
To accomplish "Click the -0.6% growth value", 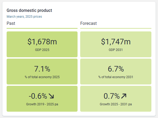I will point(38,96).
